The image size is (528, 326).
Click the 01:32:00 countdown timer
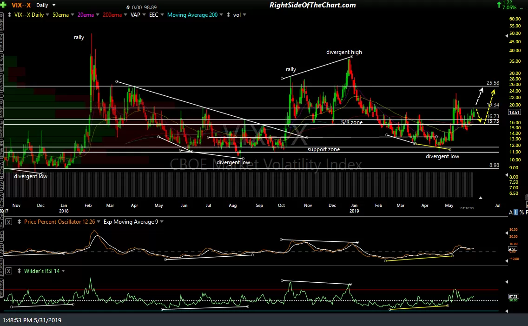467,208
